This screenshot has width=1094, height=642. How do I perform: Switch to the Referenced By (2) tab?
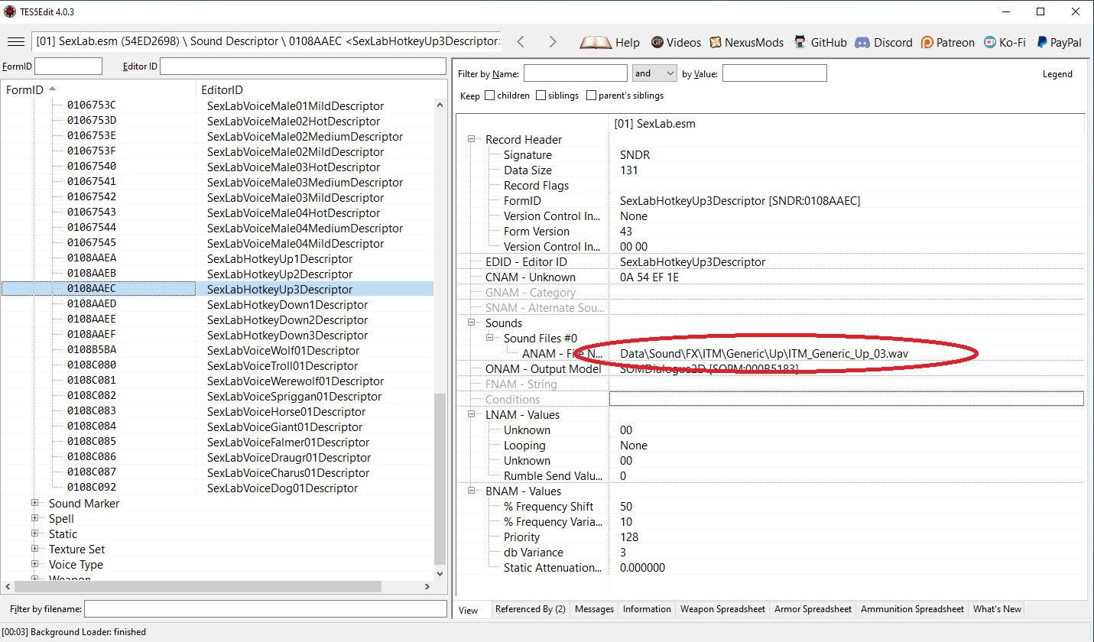[x=531, y=609]
